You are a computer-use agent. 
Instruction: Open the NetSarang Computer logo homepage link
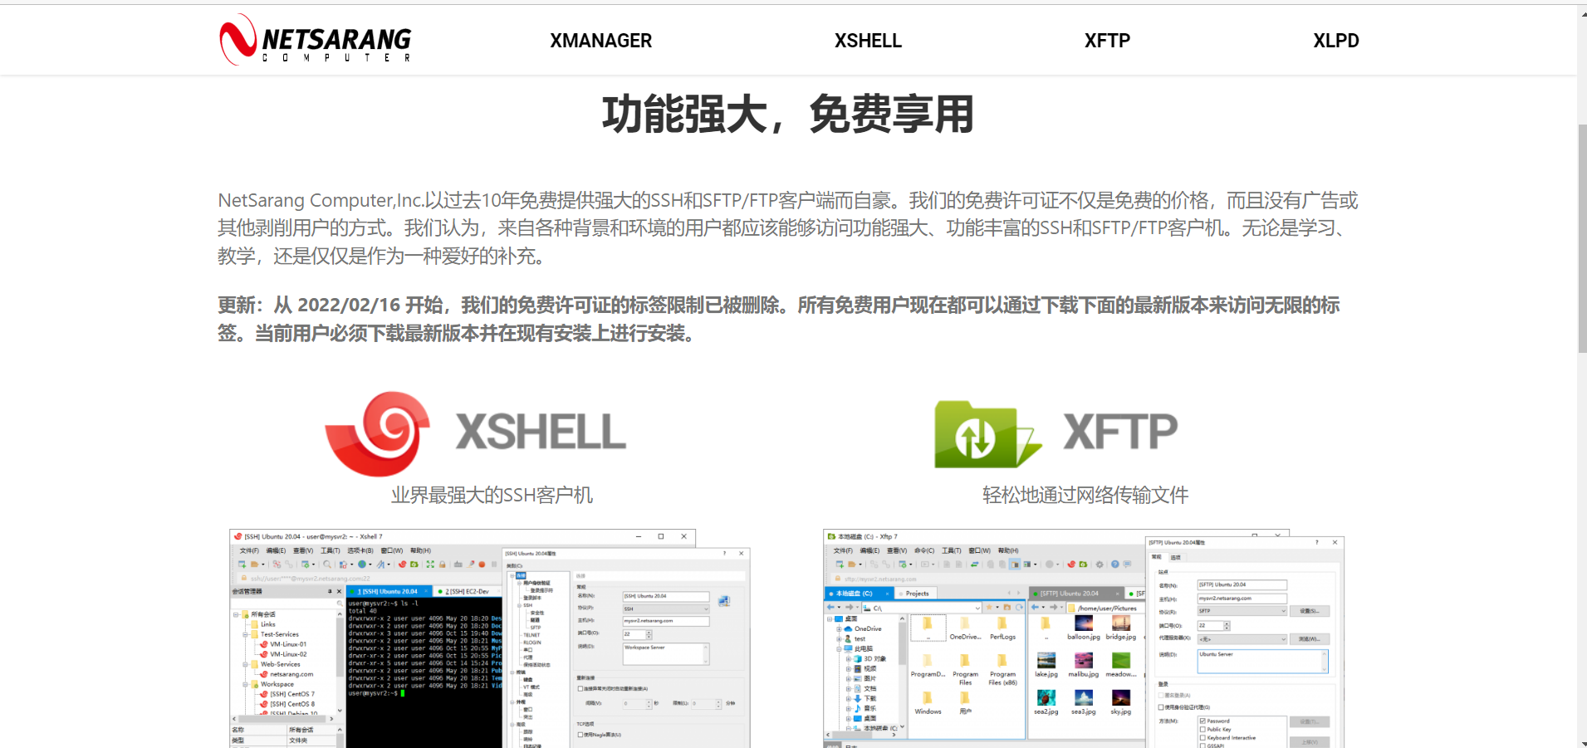(315, 39)
